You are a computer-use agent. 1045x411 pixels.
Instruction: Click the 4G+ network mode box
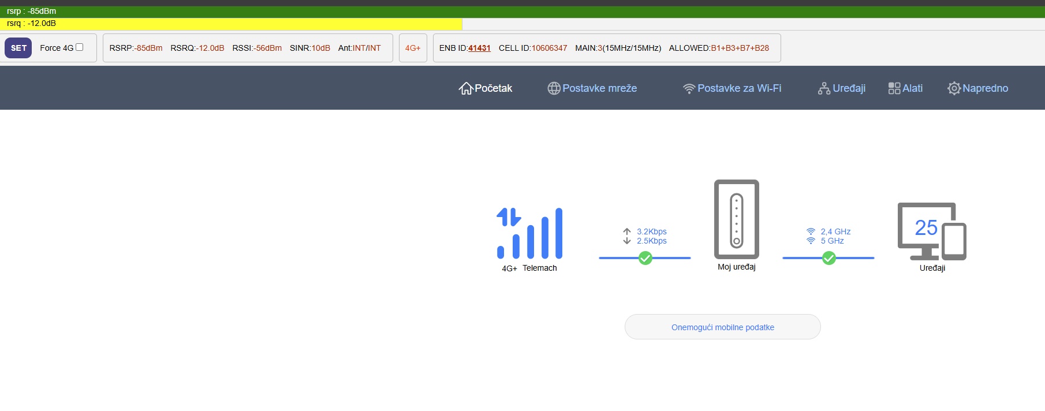(x=413, y=48)
